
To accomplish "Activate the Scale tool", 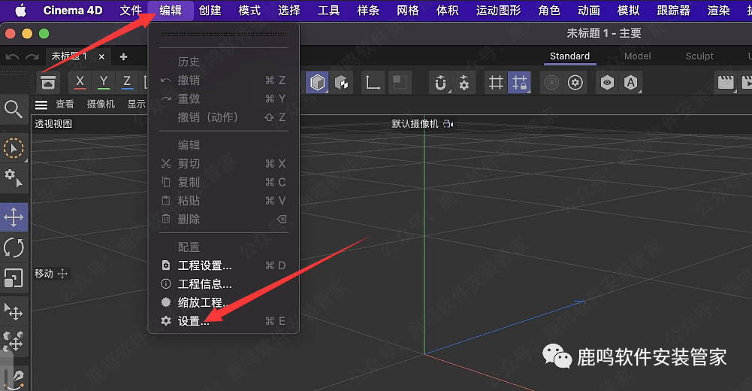I will pyautogui.click(x=14, y=277).
